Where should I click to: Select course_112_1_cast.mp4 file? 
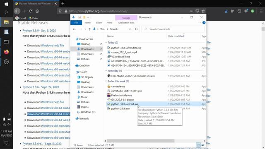coord(124,52)
